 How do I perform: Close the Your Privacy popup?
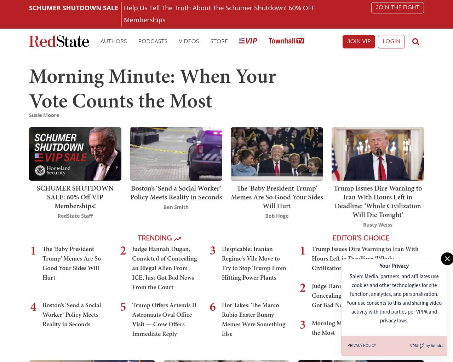point(447,259)
